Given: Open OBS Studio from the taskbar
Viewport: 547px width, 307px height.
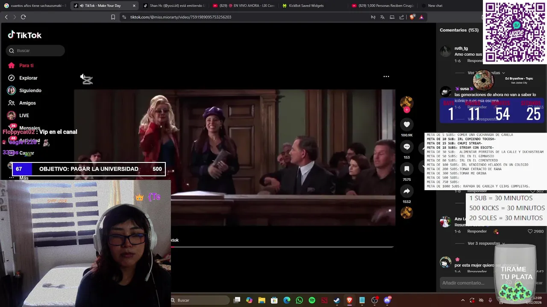Looking at the screenshot, I should (375, 300).
